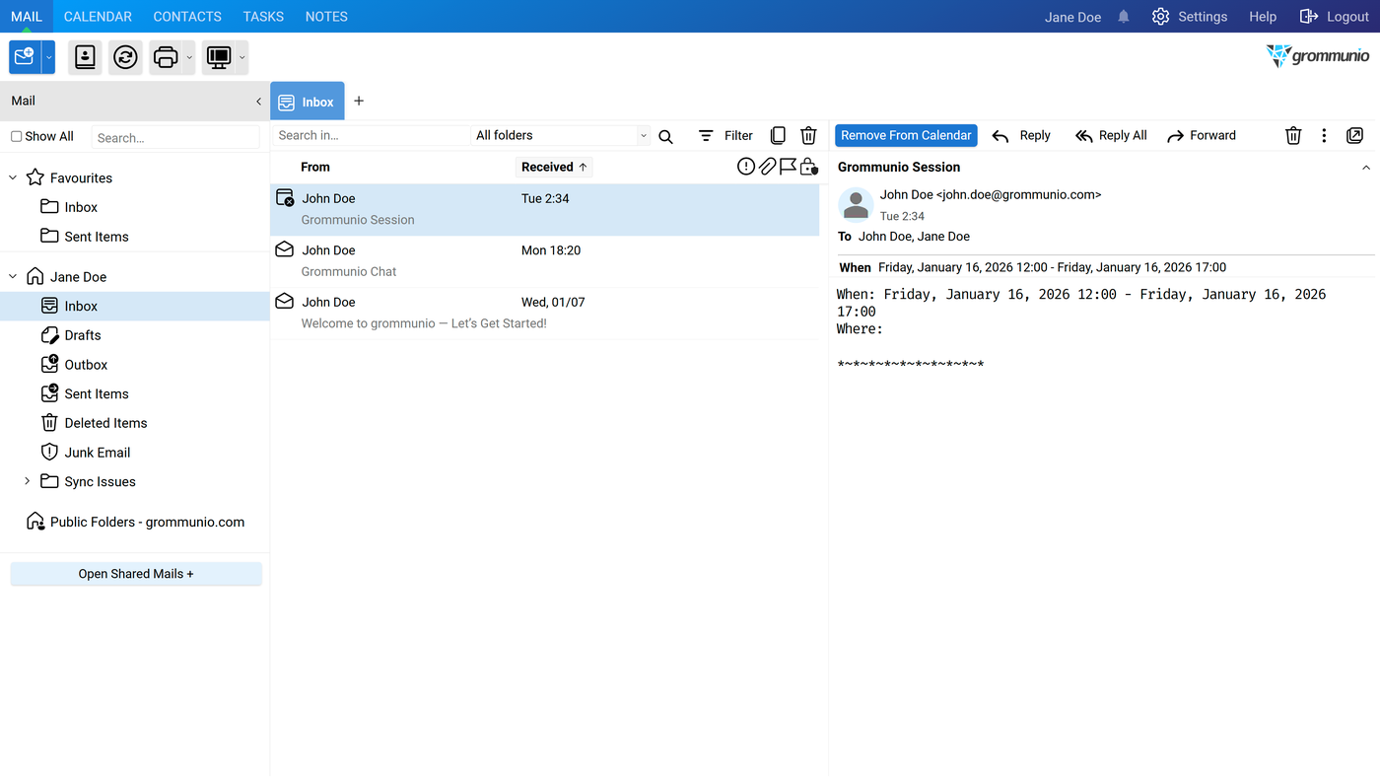
Task: Click the meeting request icon on Grommunio Session
Action: 285,198
